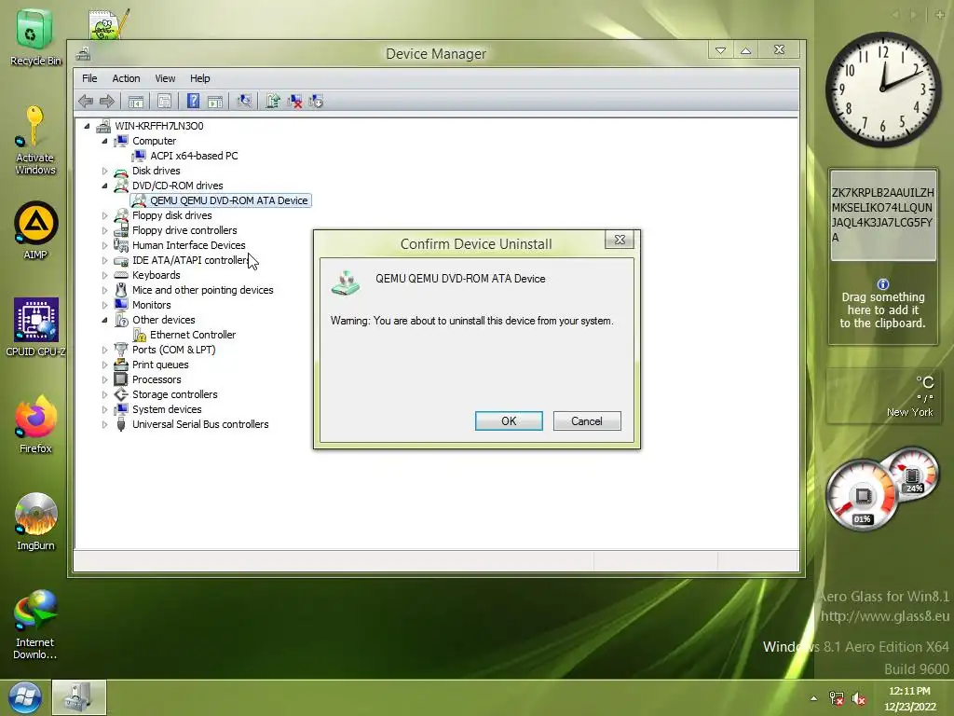This screenshot has width=954, height=716.
Task: Select System devices category
Action: pyautogui.click(x=167, y=409)
